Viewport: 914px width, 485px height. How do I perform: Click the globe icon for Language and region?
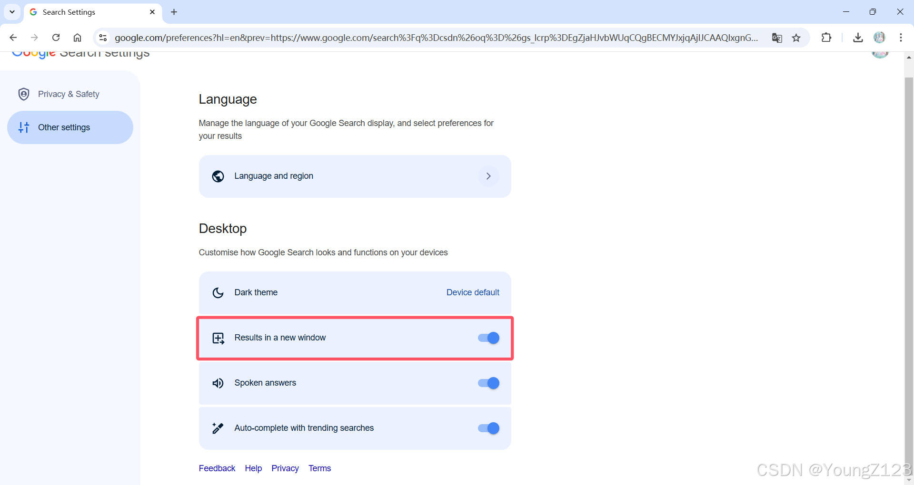coord(218,176)
